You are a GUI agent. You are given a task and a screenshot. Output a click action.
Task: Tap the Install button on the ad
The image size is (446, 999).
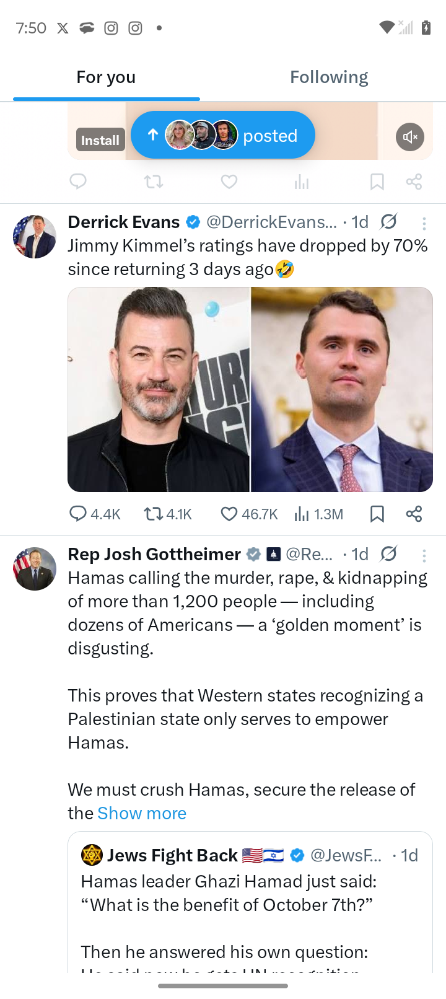pyautogui.click(x=100, y=140)
